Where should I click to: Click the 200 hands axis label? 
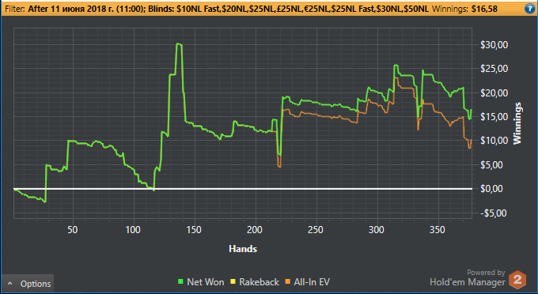(255, 230)
